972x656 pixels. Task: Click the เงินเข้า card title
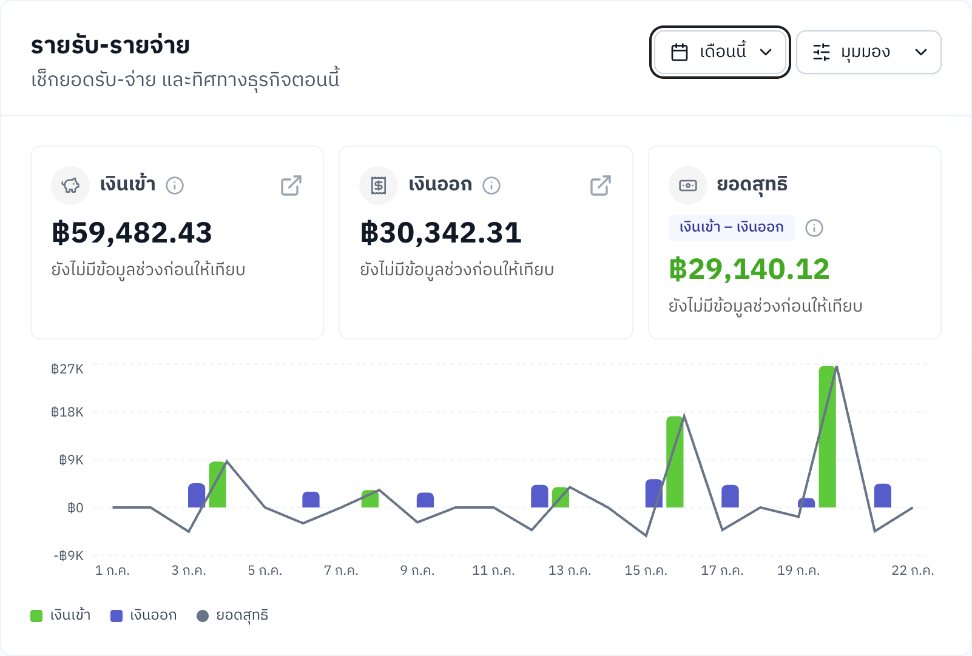128,184
